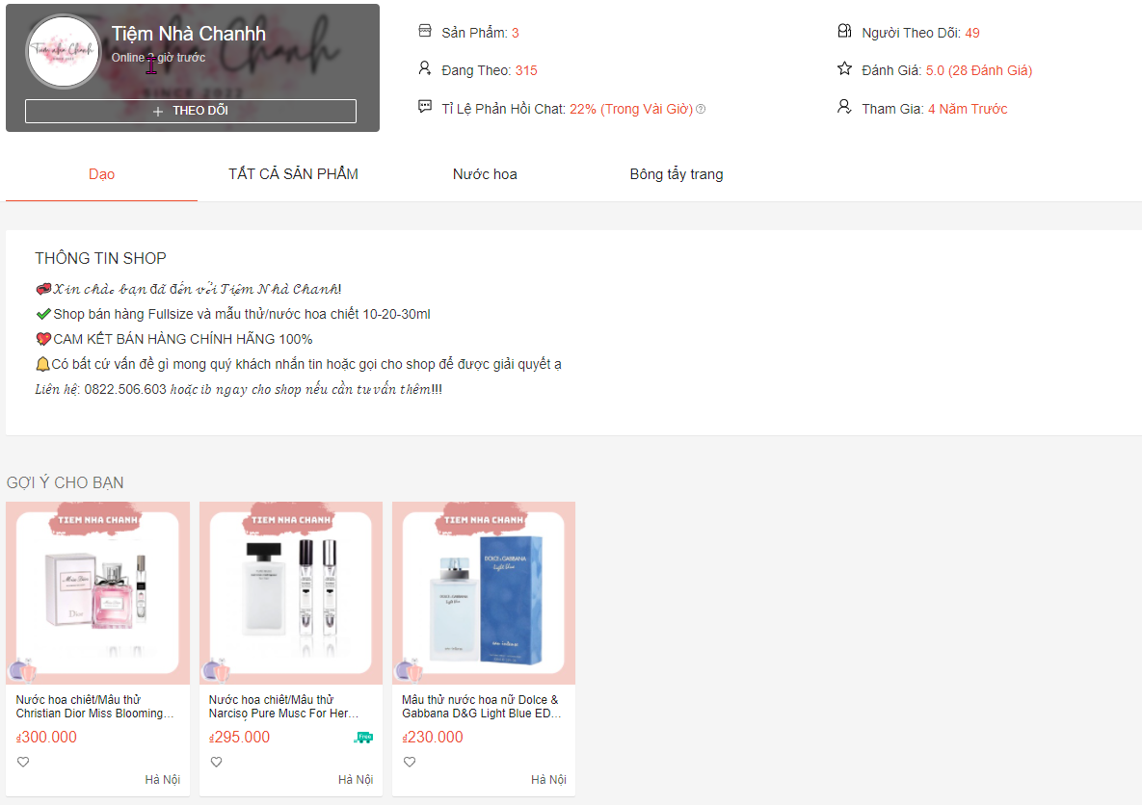
Task: Click the chat response rate icon
Action: coord(425,107)
